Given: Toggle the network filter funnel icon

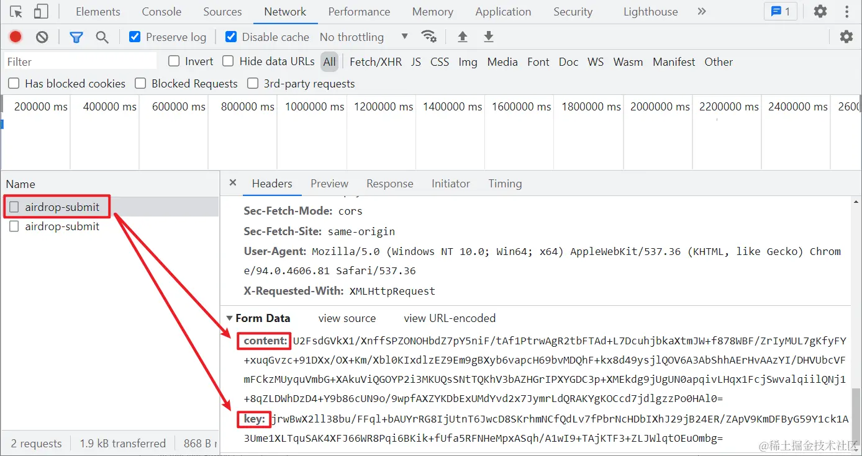Looking at the screenshot, I should tap(76, 37).
